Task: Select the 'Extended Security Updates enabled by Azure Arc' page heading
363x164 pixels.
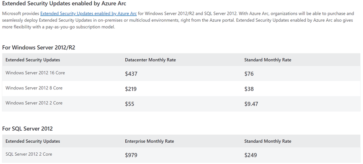Action: tap(64, 4)
